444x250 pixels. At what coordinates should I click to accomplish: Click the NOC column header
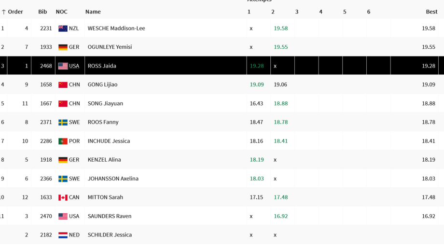click(61, 12)
